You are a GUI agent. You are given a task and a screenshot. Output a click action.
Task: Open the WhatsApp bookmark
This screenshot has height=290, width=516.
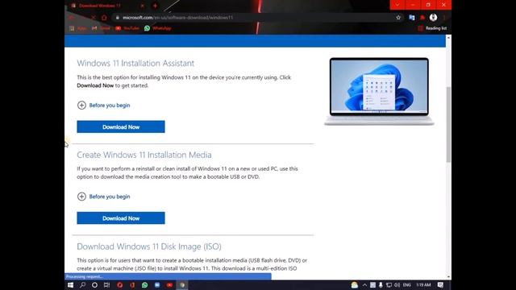point(158,28)
